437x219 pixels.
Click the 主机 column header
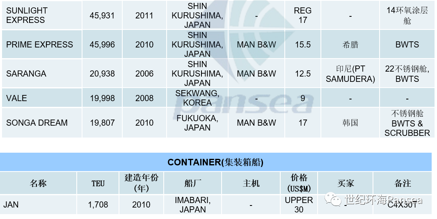(x=251, y=183)
